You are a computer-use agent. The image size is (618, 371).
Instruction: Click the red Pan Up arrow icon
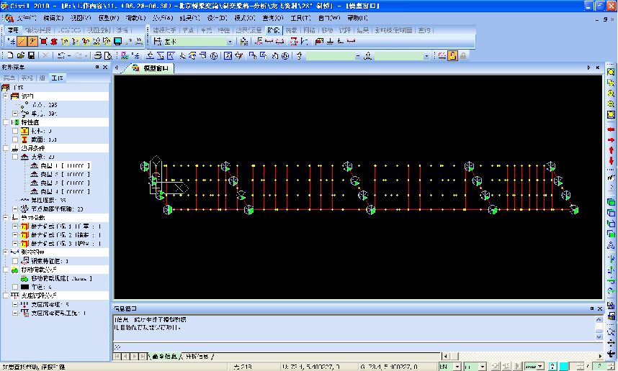[611, 150]
